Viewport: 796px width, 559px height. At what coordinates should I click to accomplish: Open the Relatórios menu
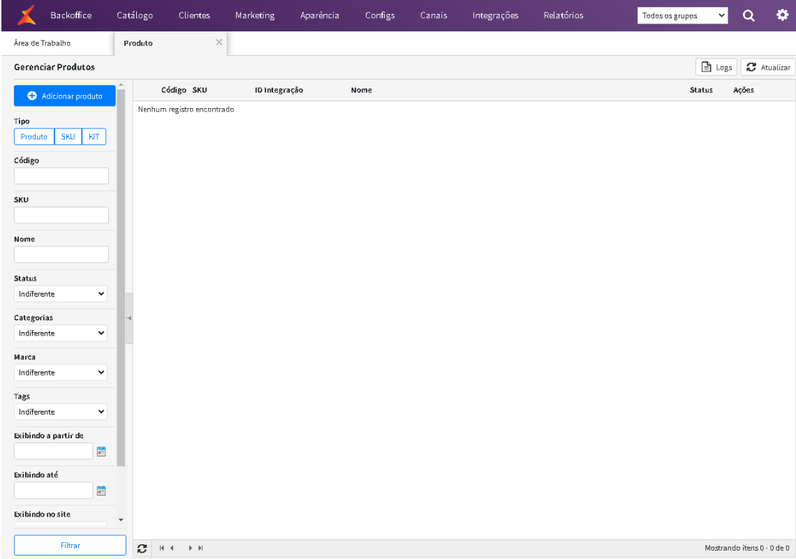click(x=563, y=15)
